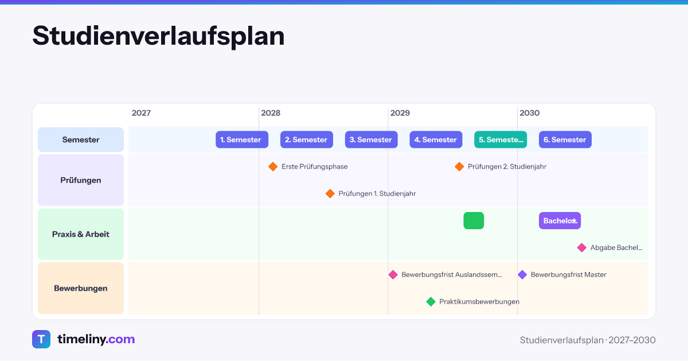Select the purple Bachelor bar
This screenshot has width=688, height=361.
click(560, 221)
